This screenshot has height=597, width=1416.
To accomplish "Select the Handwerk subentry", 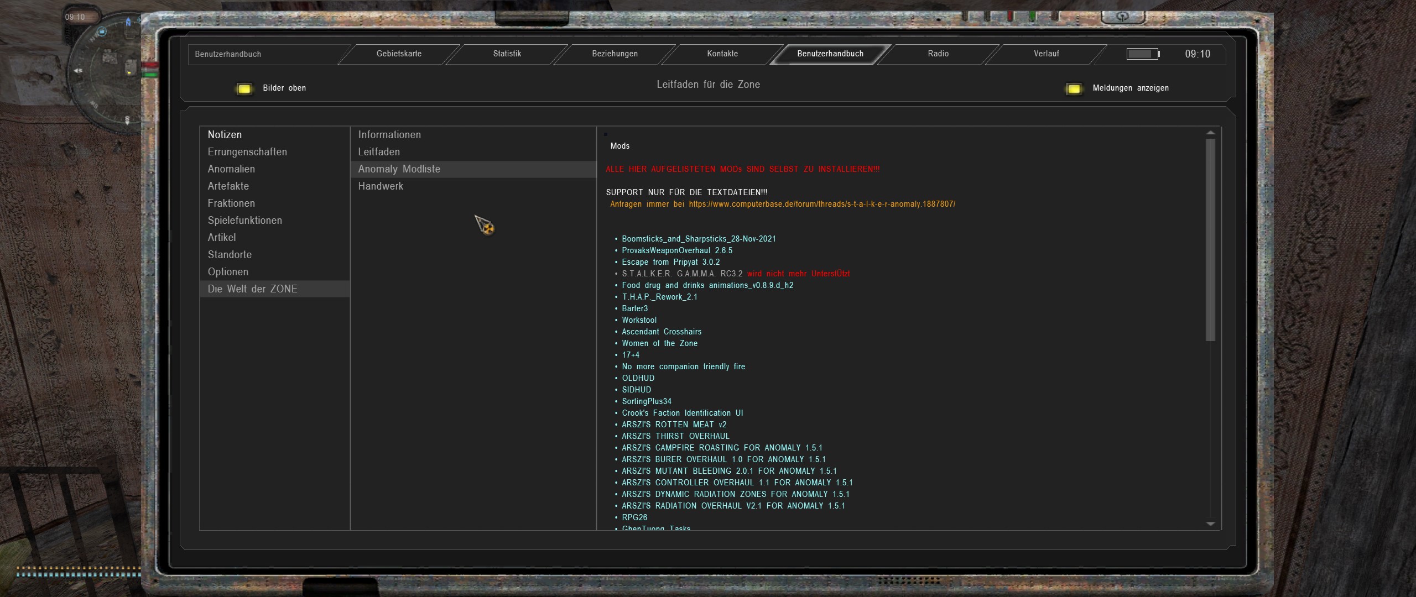I will click(381, 186).
